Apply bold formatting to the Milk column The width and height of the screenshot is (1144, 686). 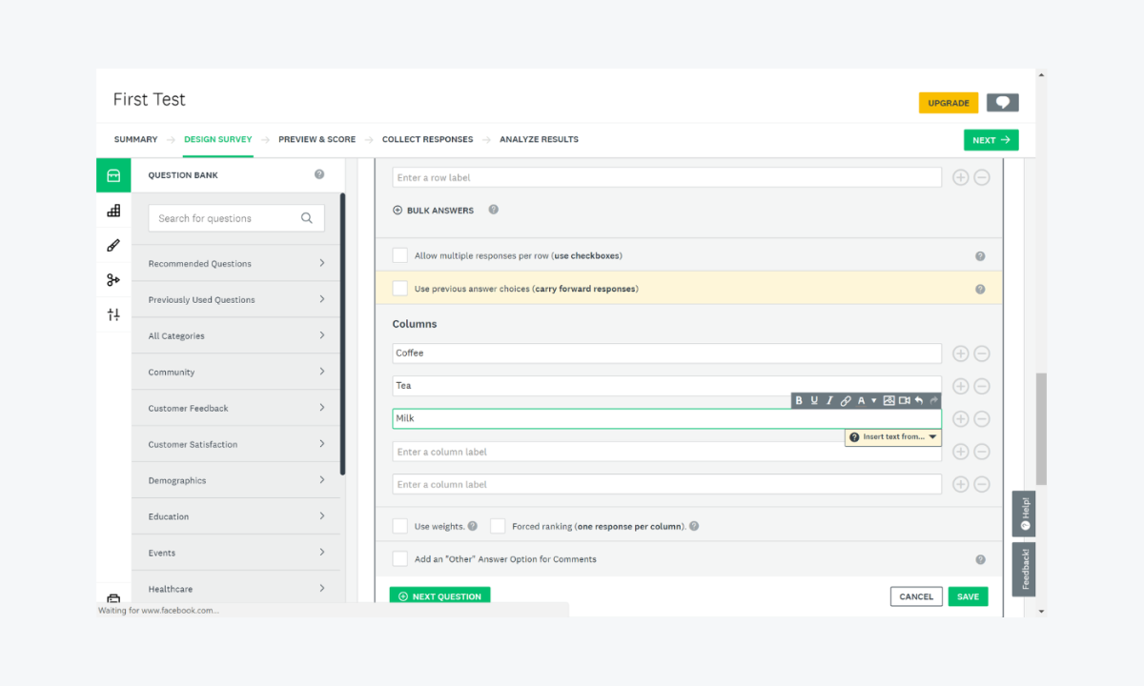pos(799,400)
